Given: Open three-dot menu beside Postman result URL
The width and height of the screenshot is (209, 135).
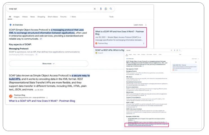Looking at the screenshot, I should point(47,97).
